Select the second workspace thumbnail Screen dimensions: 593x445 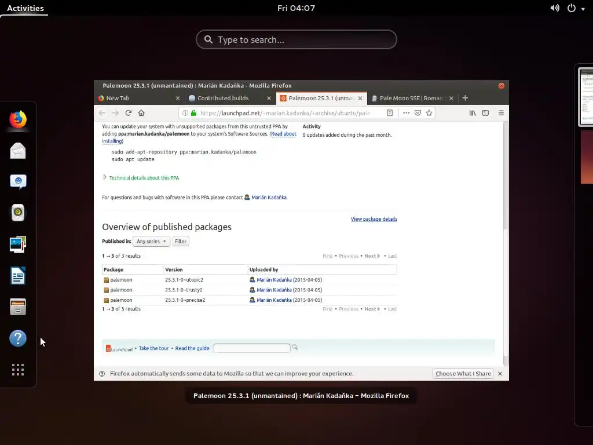coord(587,156)
